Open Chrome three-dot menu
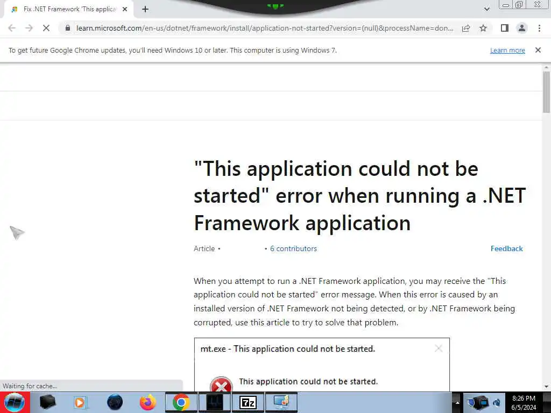This screenshot has width=551, height=413. [539, 28]
